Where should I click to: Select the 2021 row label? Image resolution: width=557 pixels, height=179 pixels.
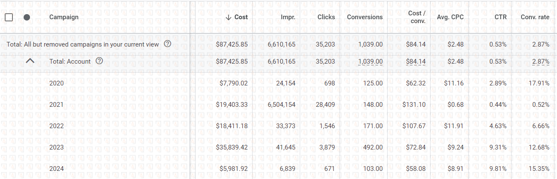[x=57, y=105]
